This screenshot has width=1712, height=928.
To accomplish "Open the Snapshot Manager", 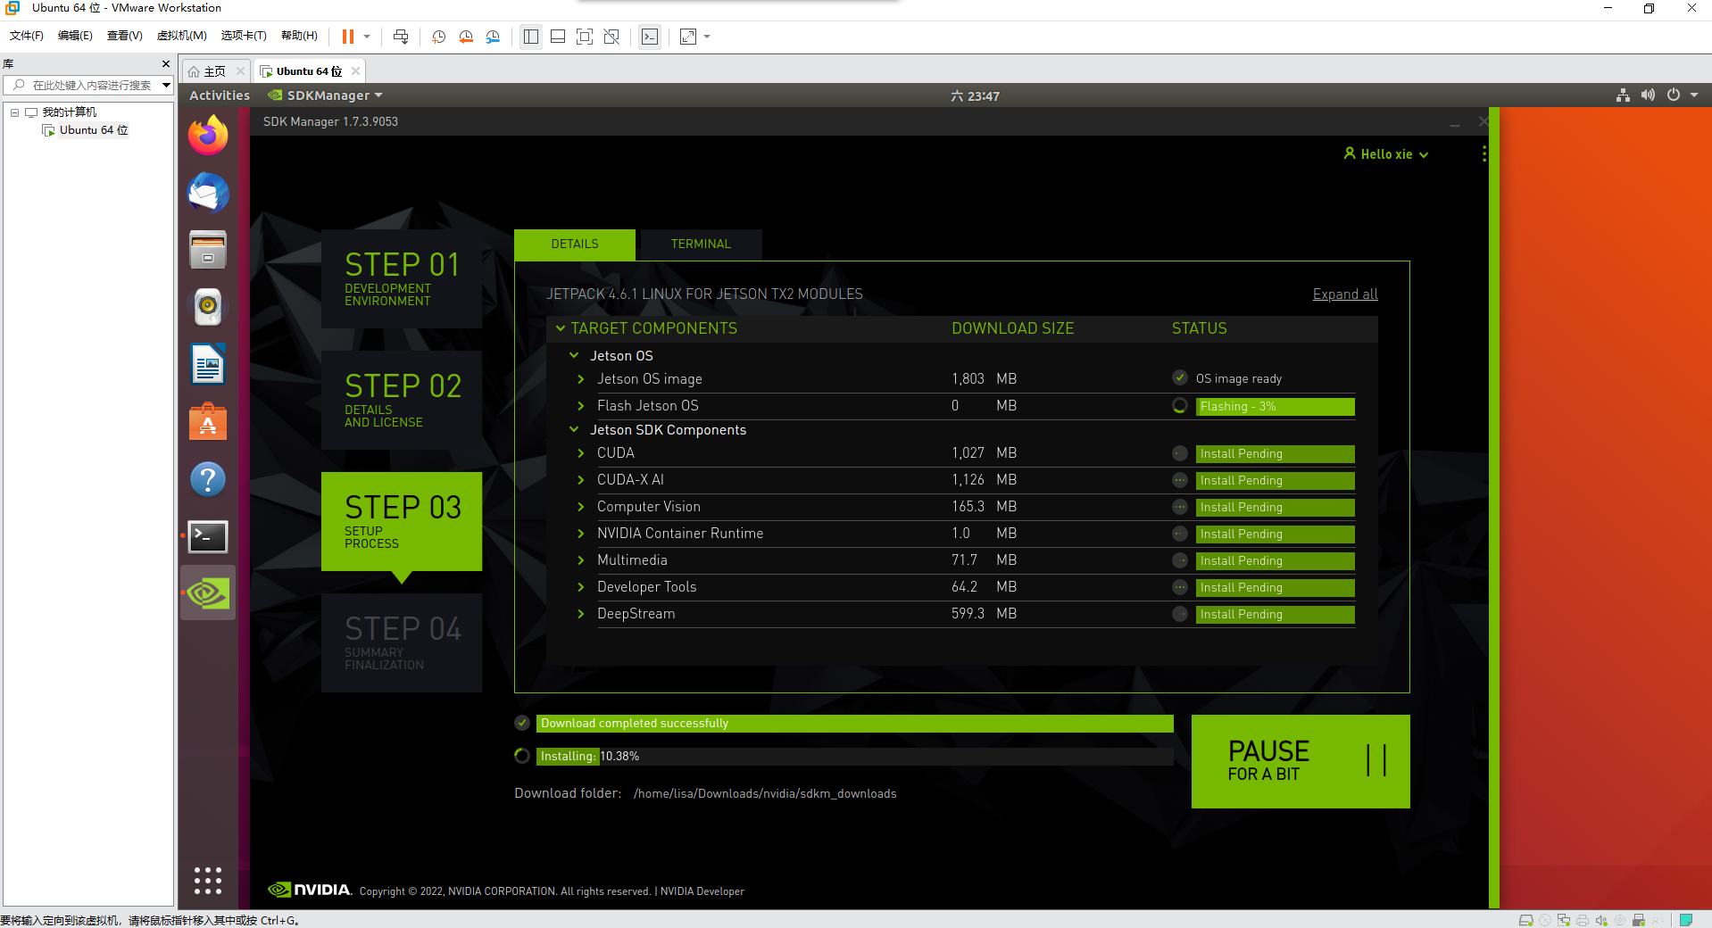I will tap(493, 37).
